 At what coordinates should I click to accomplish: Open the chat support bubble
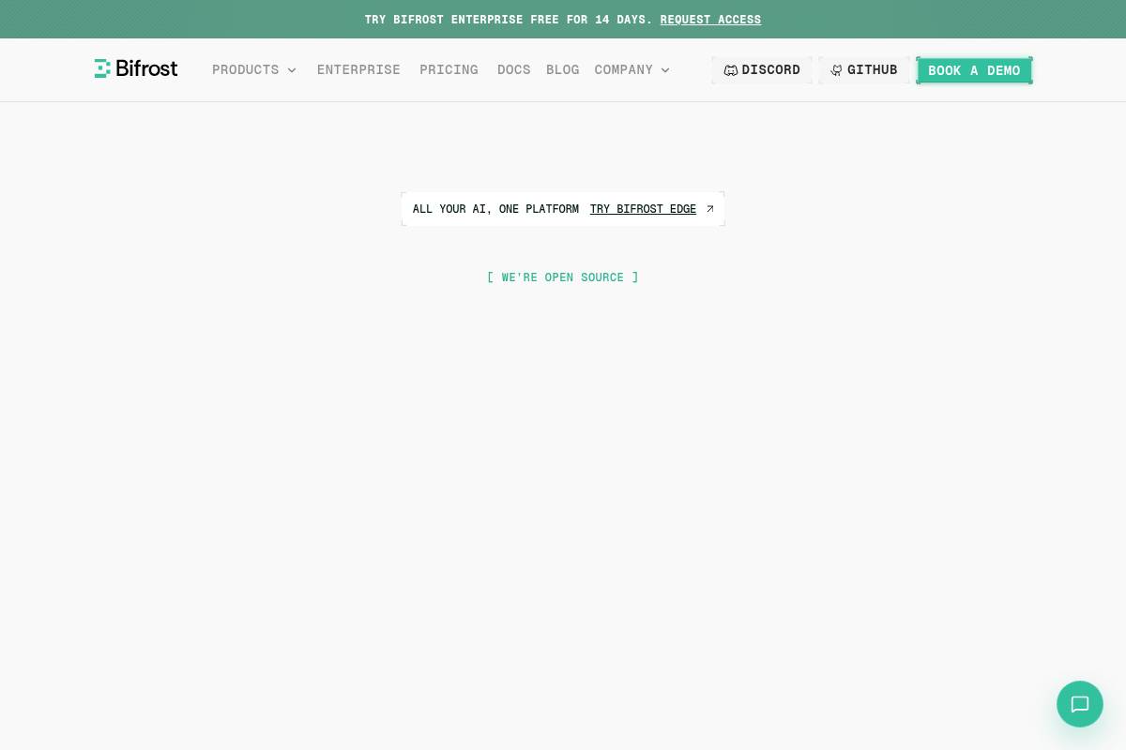point(1080,704)
